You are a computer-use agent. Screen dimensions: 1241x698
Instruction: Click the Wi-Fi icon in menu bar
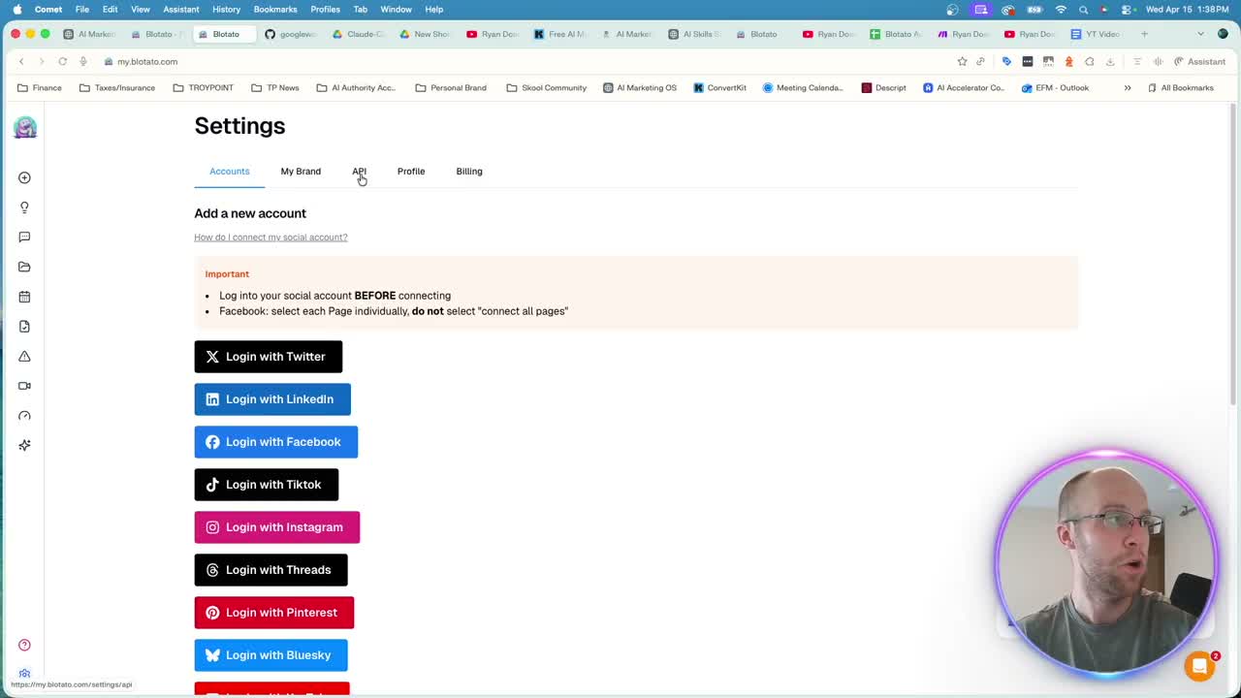point(1061,10)
